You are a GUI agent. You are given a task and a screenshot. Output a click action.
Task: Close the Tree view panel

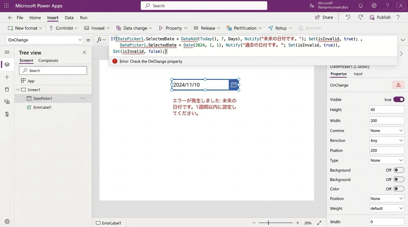click(84, 53)
